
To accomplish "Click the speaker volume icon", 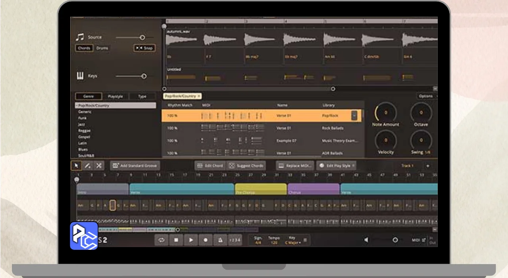I will (x=366, y=240).
